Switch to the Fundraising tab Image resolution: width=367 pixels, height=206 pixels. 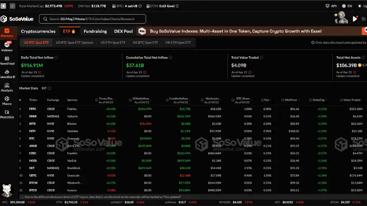point(95,31)
